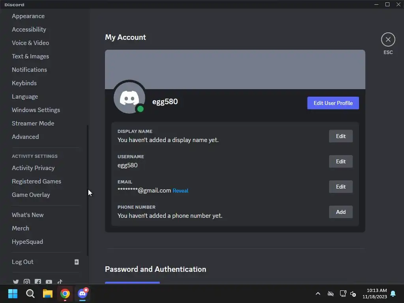The image size is (404, 303).
Task: Click the Log Out arrow icon
Action: tap(77, 262)
